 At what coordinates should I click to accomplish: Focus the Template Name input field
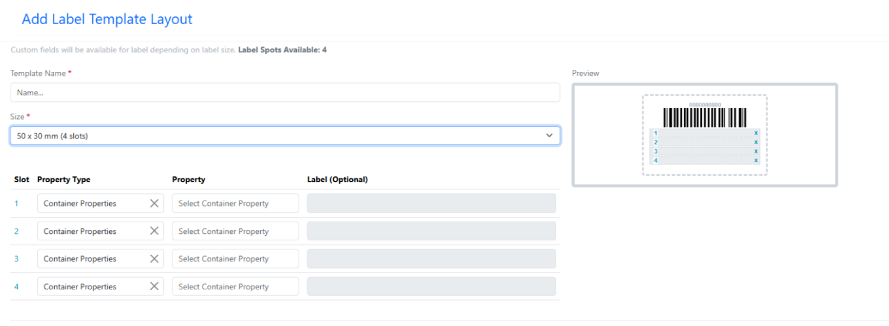(x=285, y=92)
